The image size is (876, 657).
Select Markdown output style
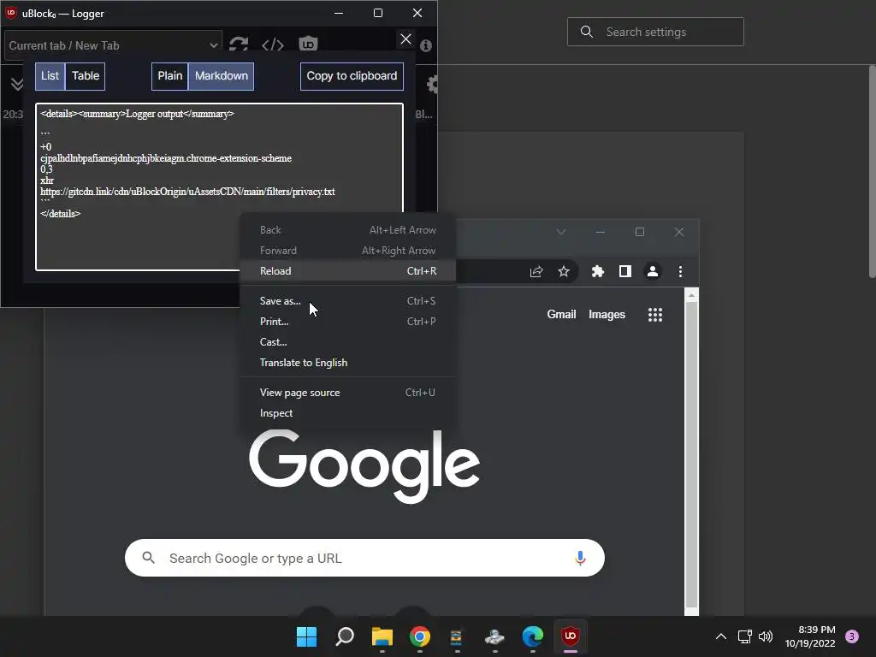(222, 76)
